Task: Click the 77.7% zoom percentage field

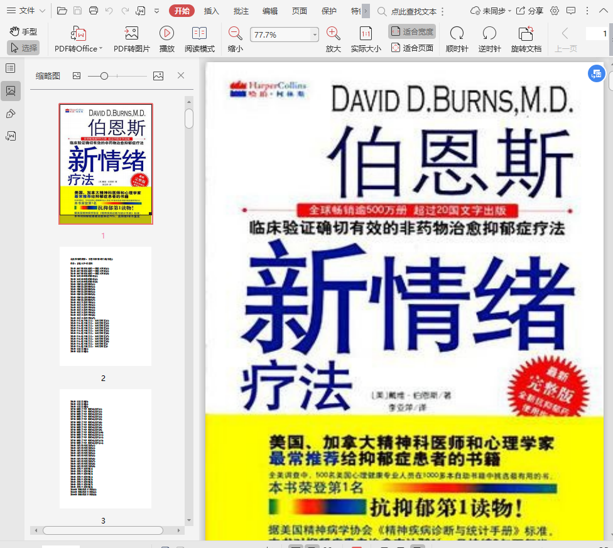Action: (x=280, y=35)
